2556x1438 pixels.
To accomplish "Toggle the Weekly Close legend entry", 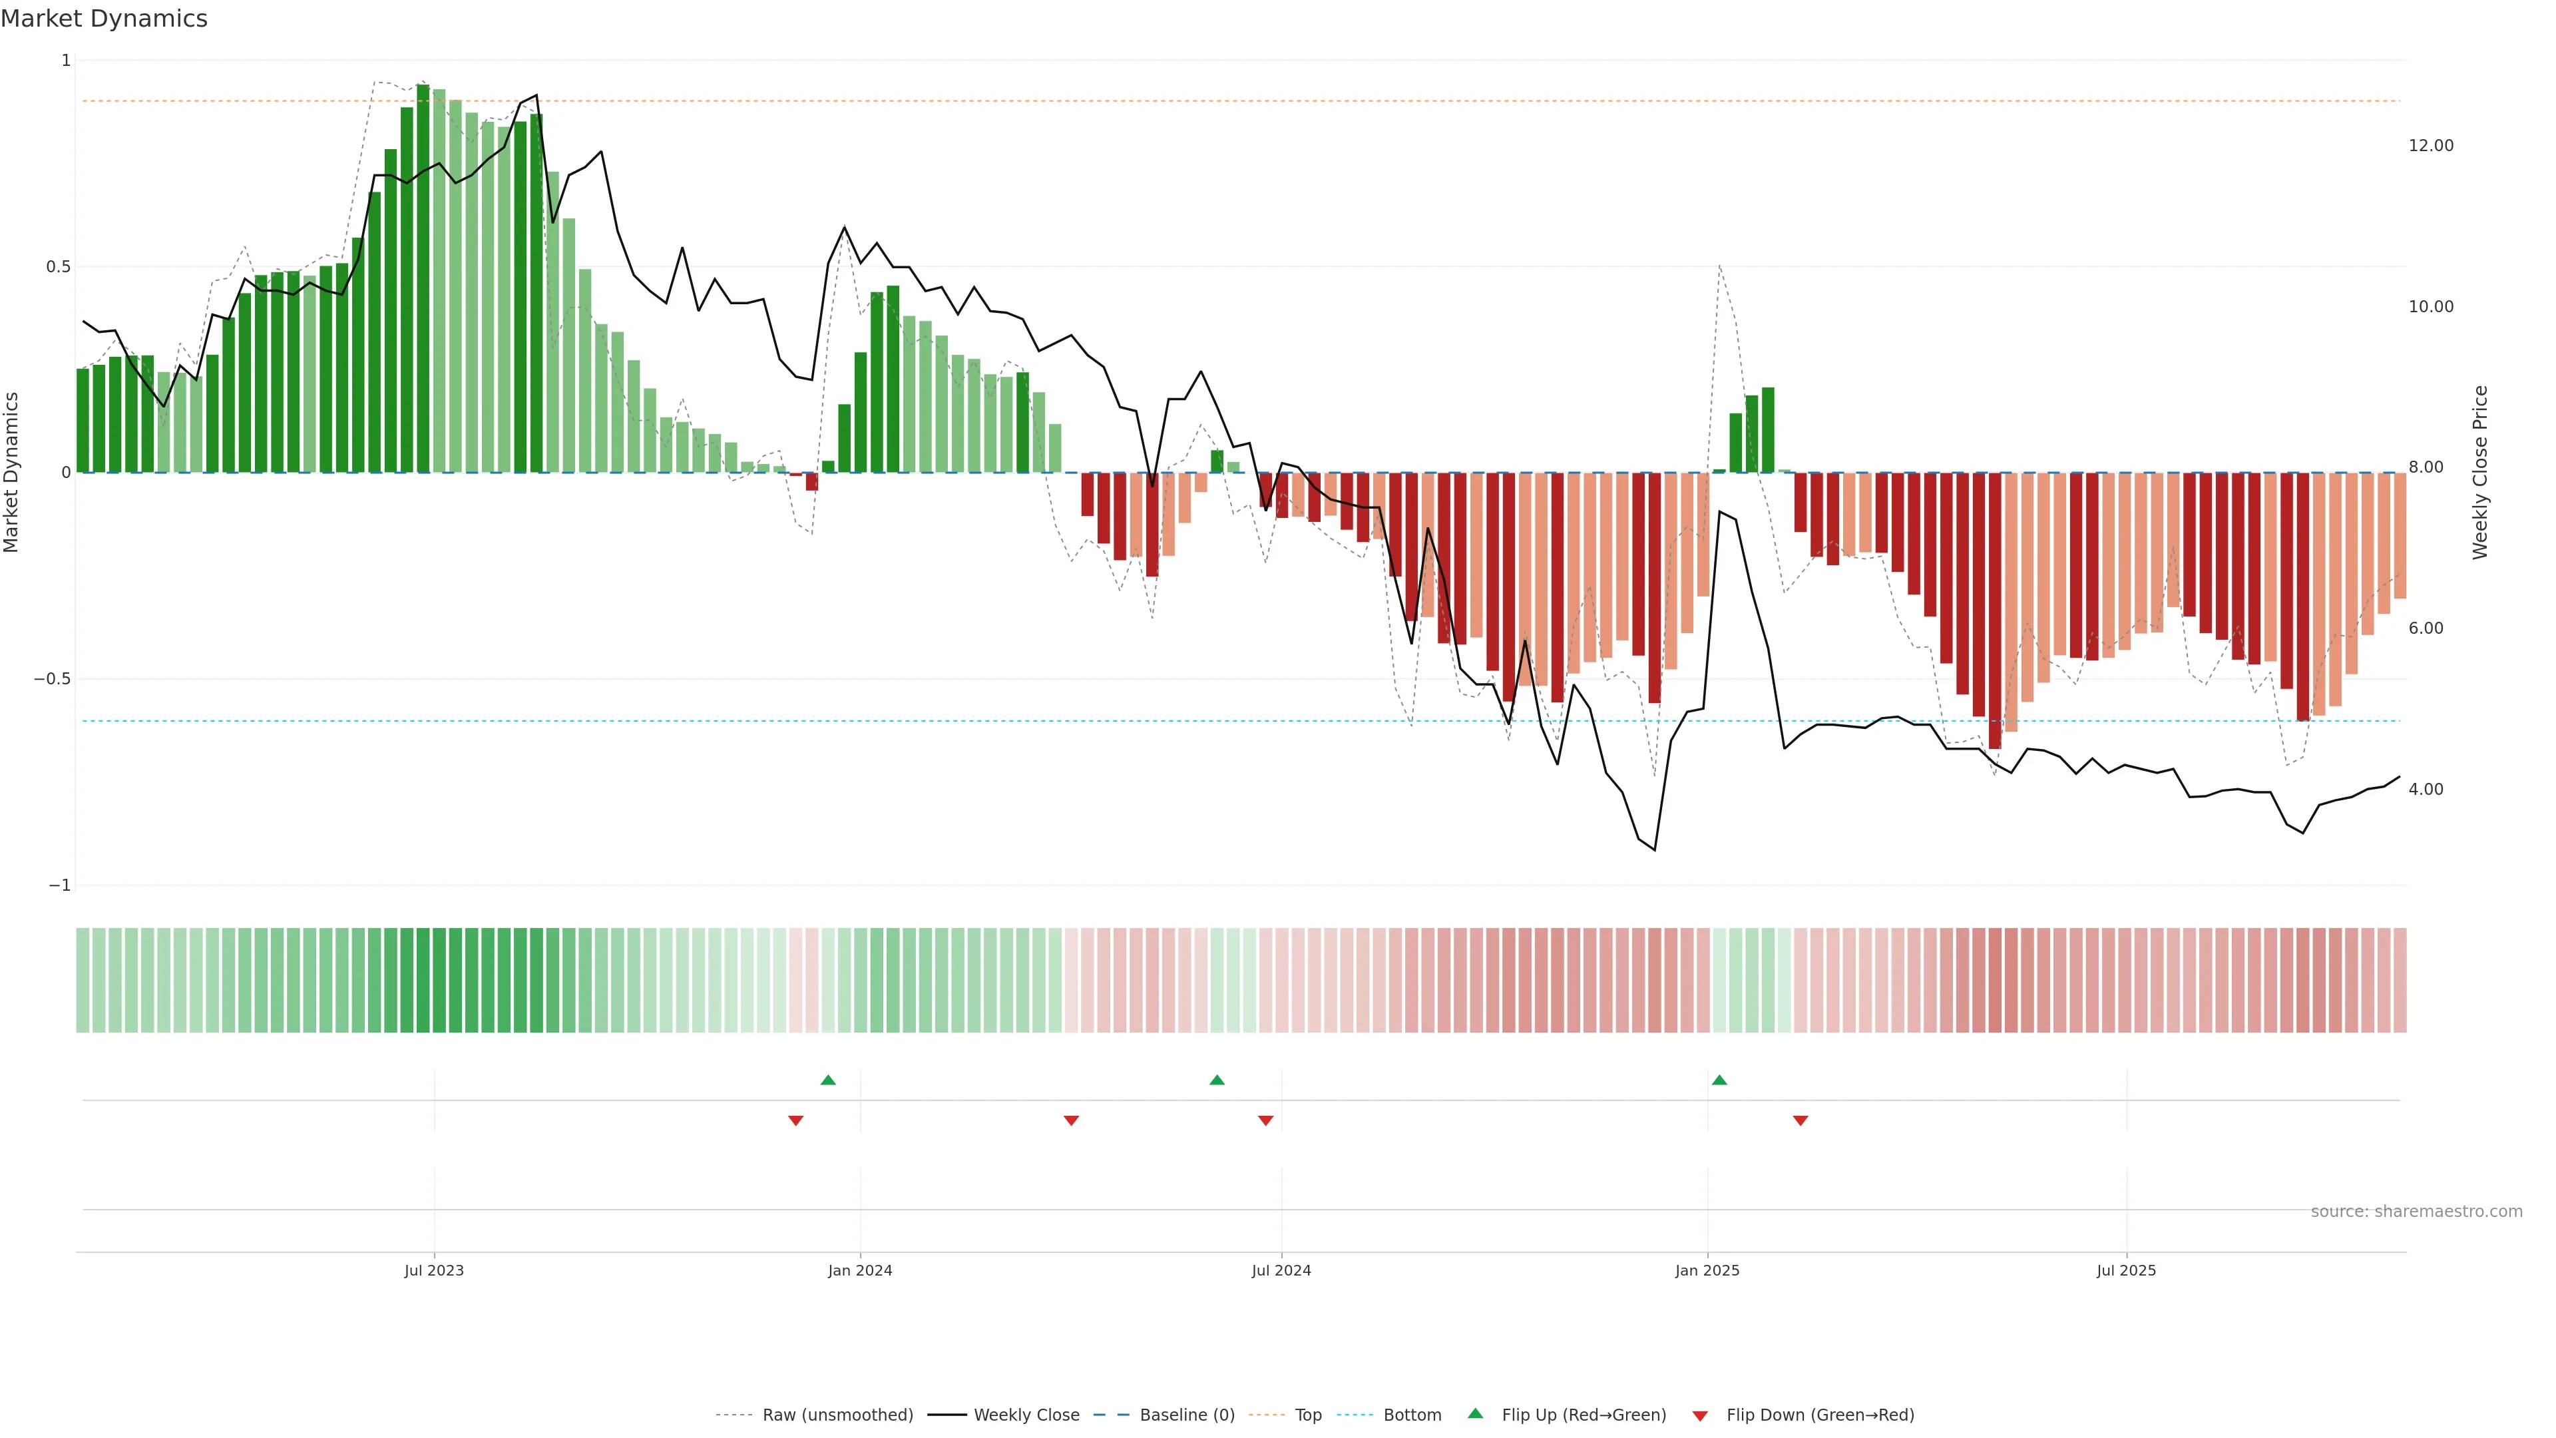I will tap(1026, 1415).
